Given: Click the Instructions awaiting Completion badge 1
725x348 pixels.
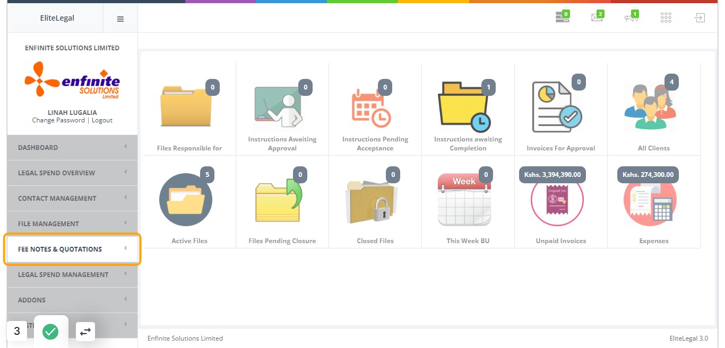Looking at the screenshot, I should [488, 87].
